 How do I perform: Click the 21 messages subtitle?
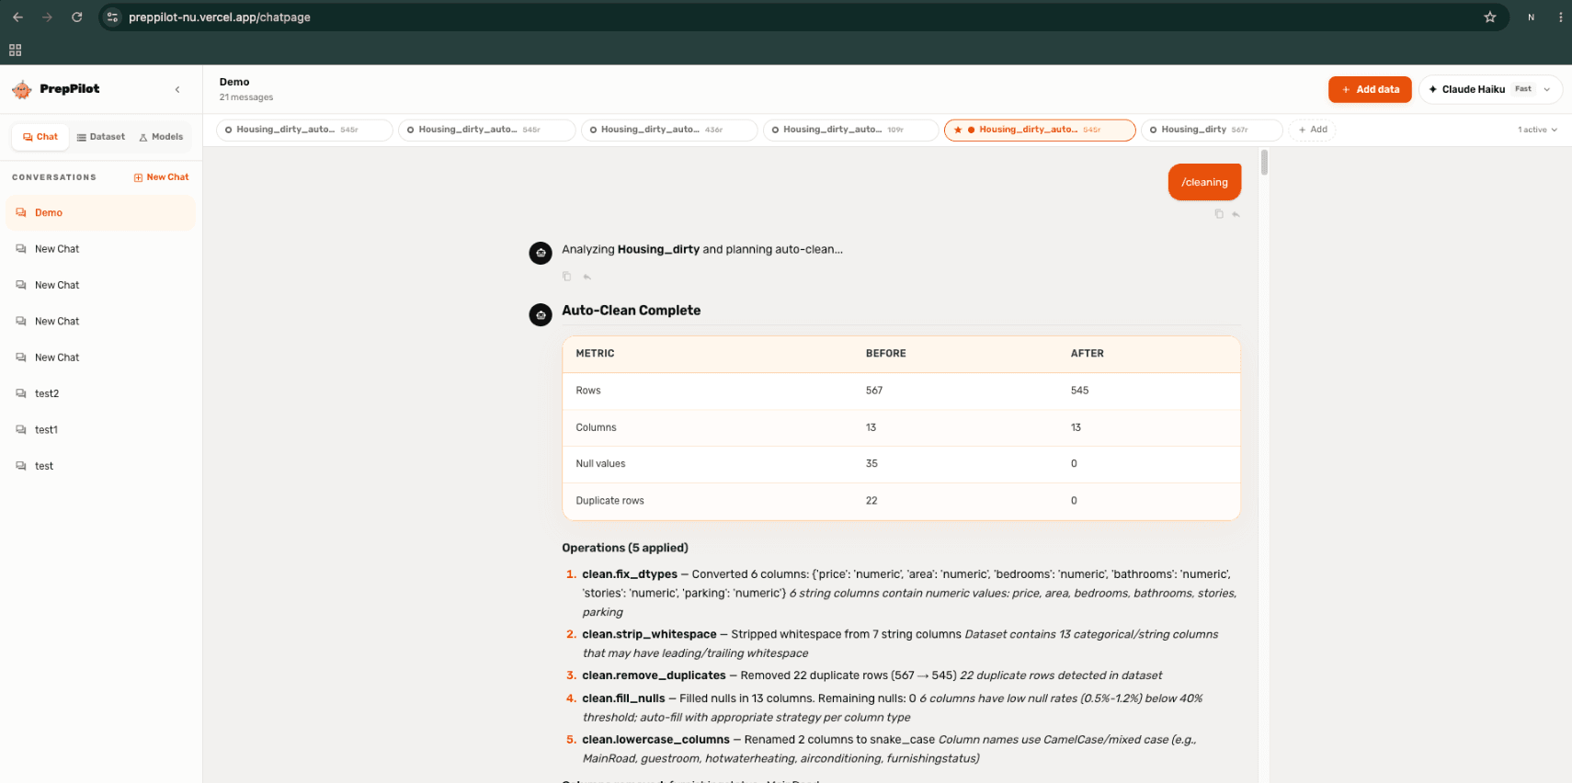(x=246, y=97)
